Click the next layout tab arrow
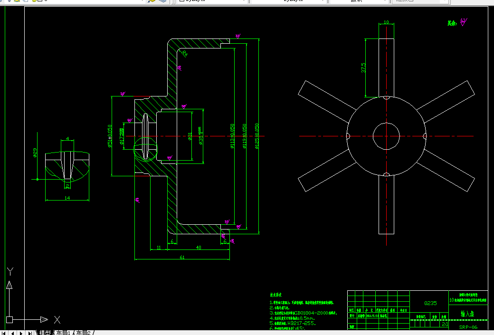Viewport: 494px width, 335px height. [x=21, y=333]
